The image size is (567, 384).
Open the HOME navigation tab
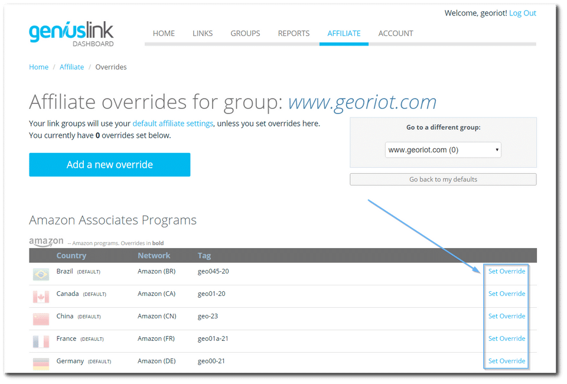tap(164, 33)
